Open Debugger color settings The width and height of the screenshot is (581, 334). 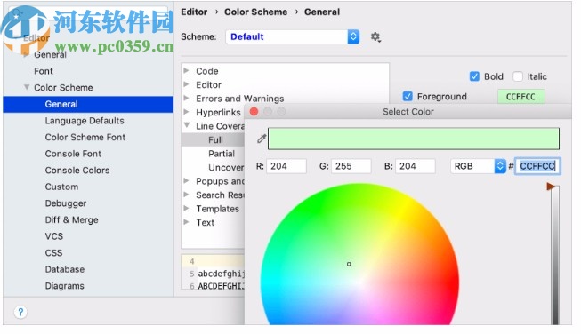tap(66, 203)
